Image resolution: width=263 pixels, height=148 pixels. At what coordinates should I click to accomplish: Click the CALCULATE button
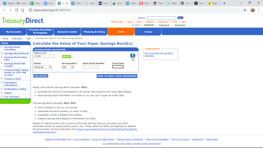pyautogui.click(x=41, y=76)
